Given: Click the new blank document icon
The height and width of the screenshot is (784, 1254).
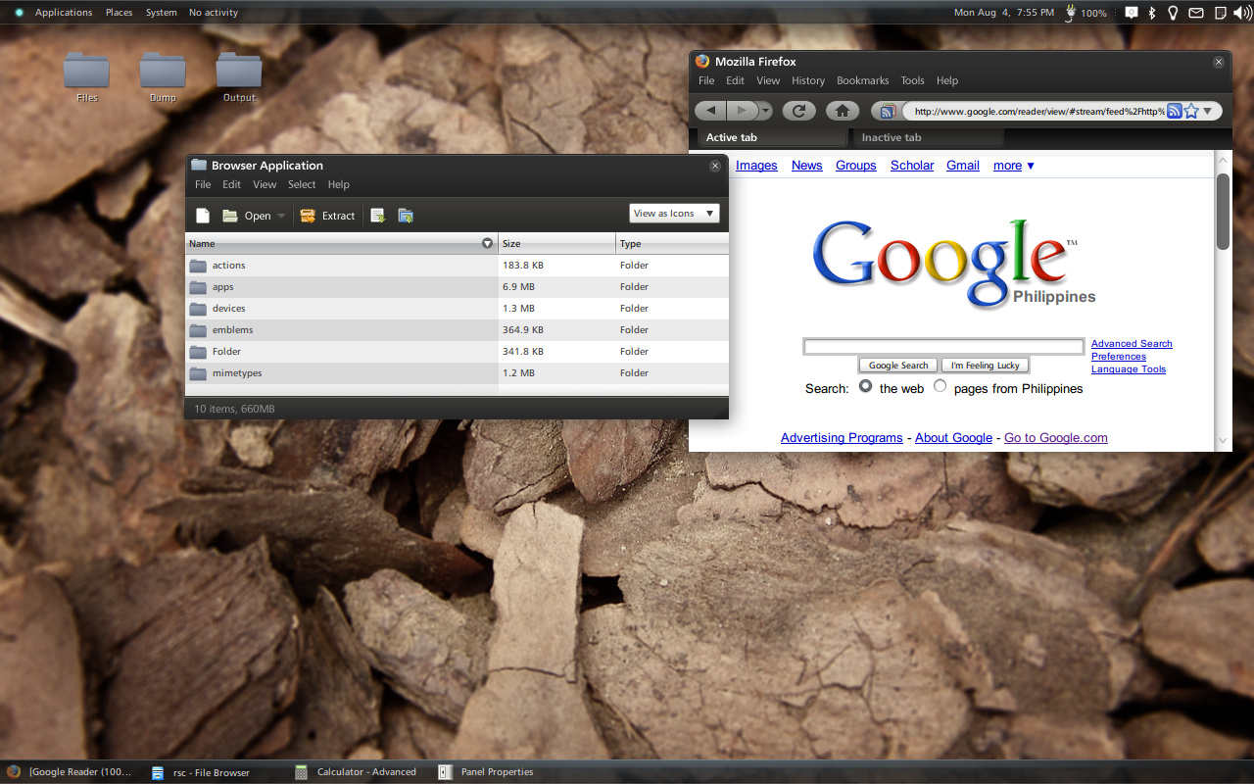Looking at the screenshot, I should click(203, 216).
